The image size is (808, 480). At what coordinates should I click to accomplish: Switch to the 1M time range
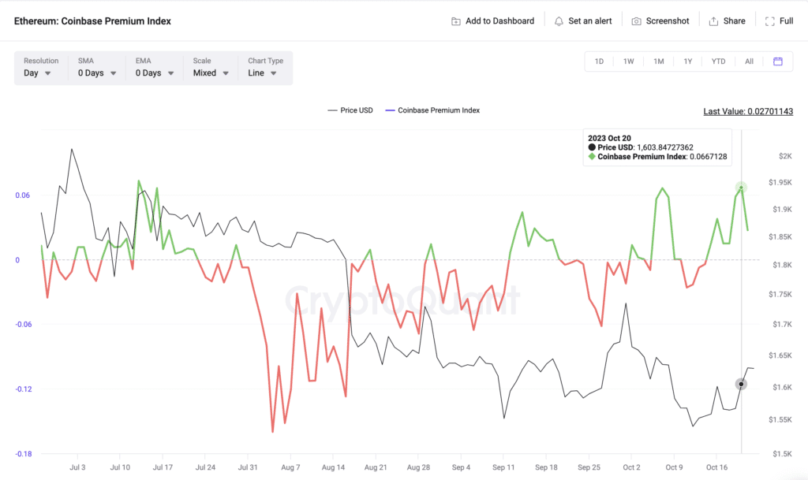[x=658, y=61]
